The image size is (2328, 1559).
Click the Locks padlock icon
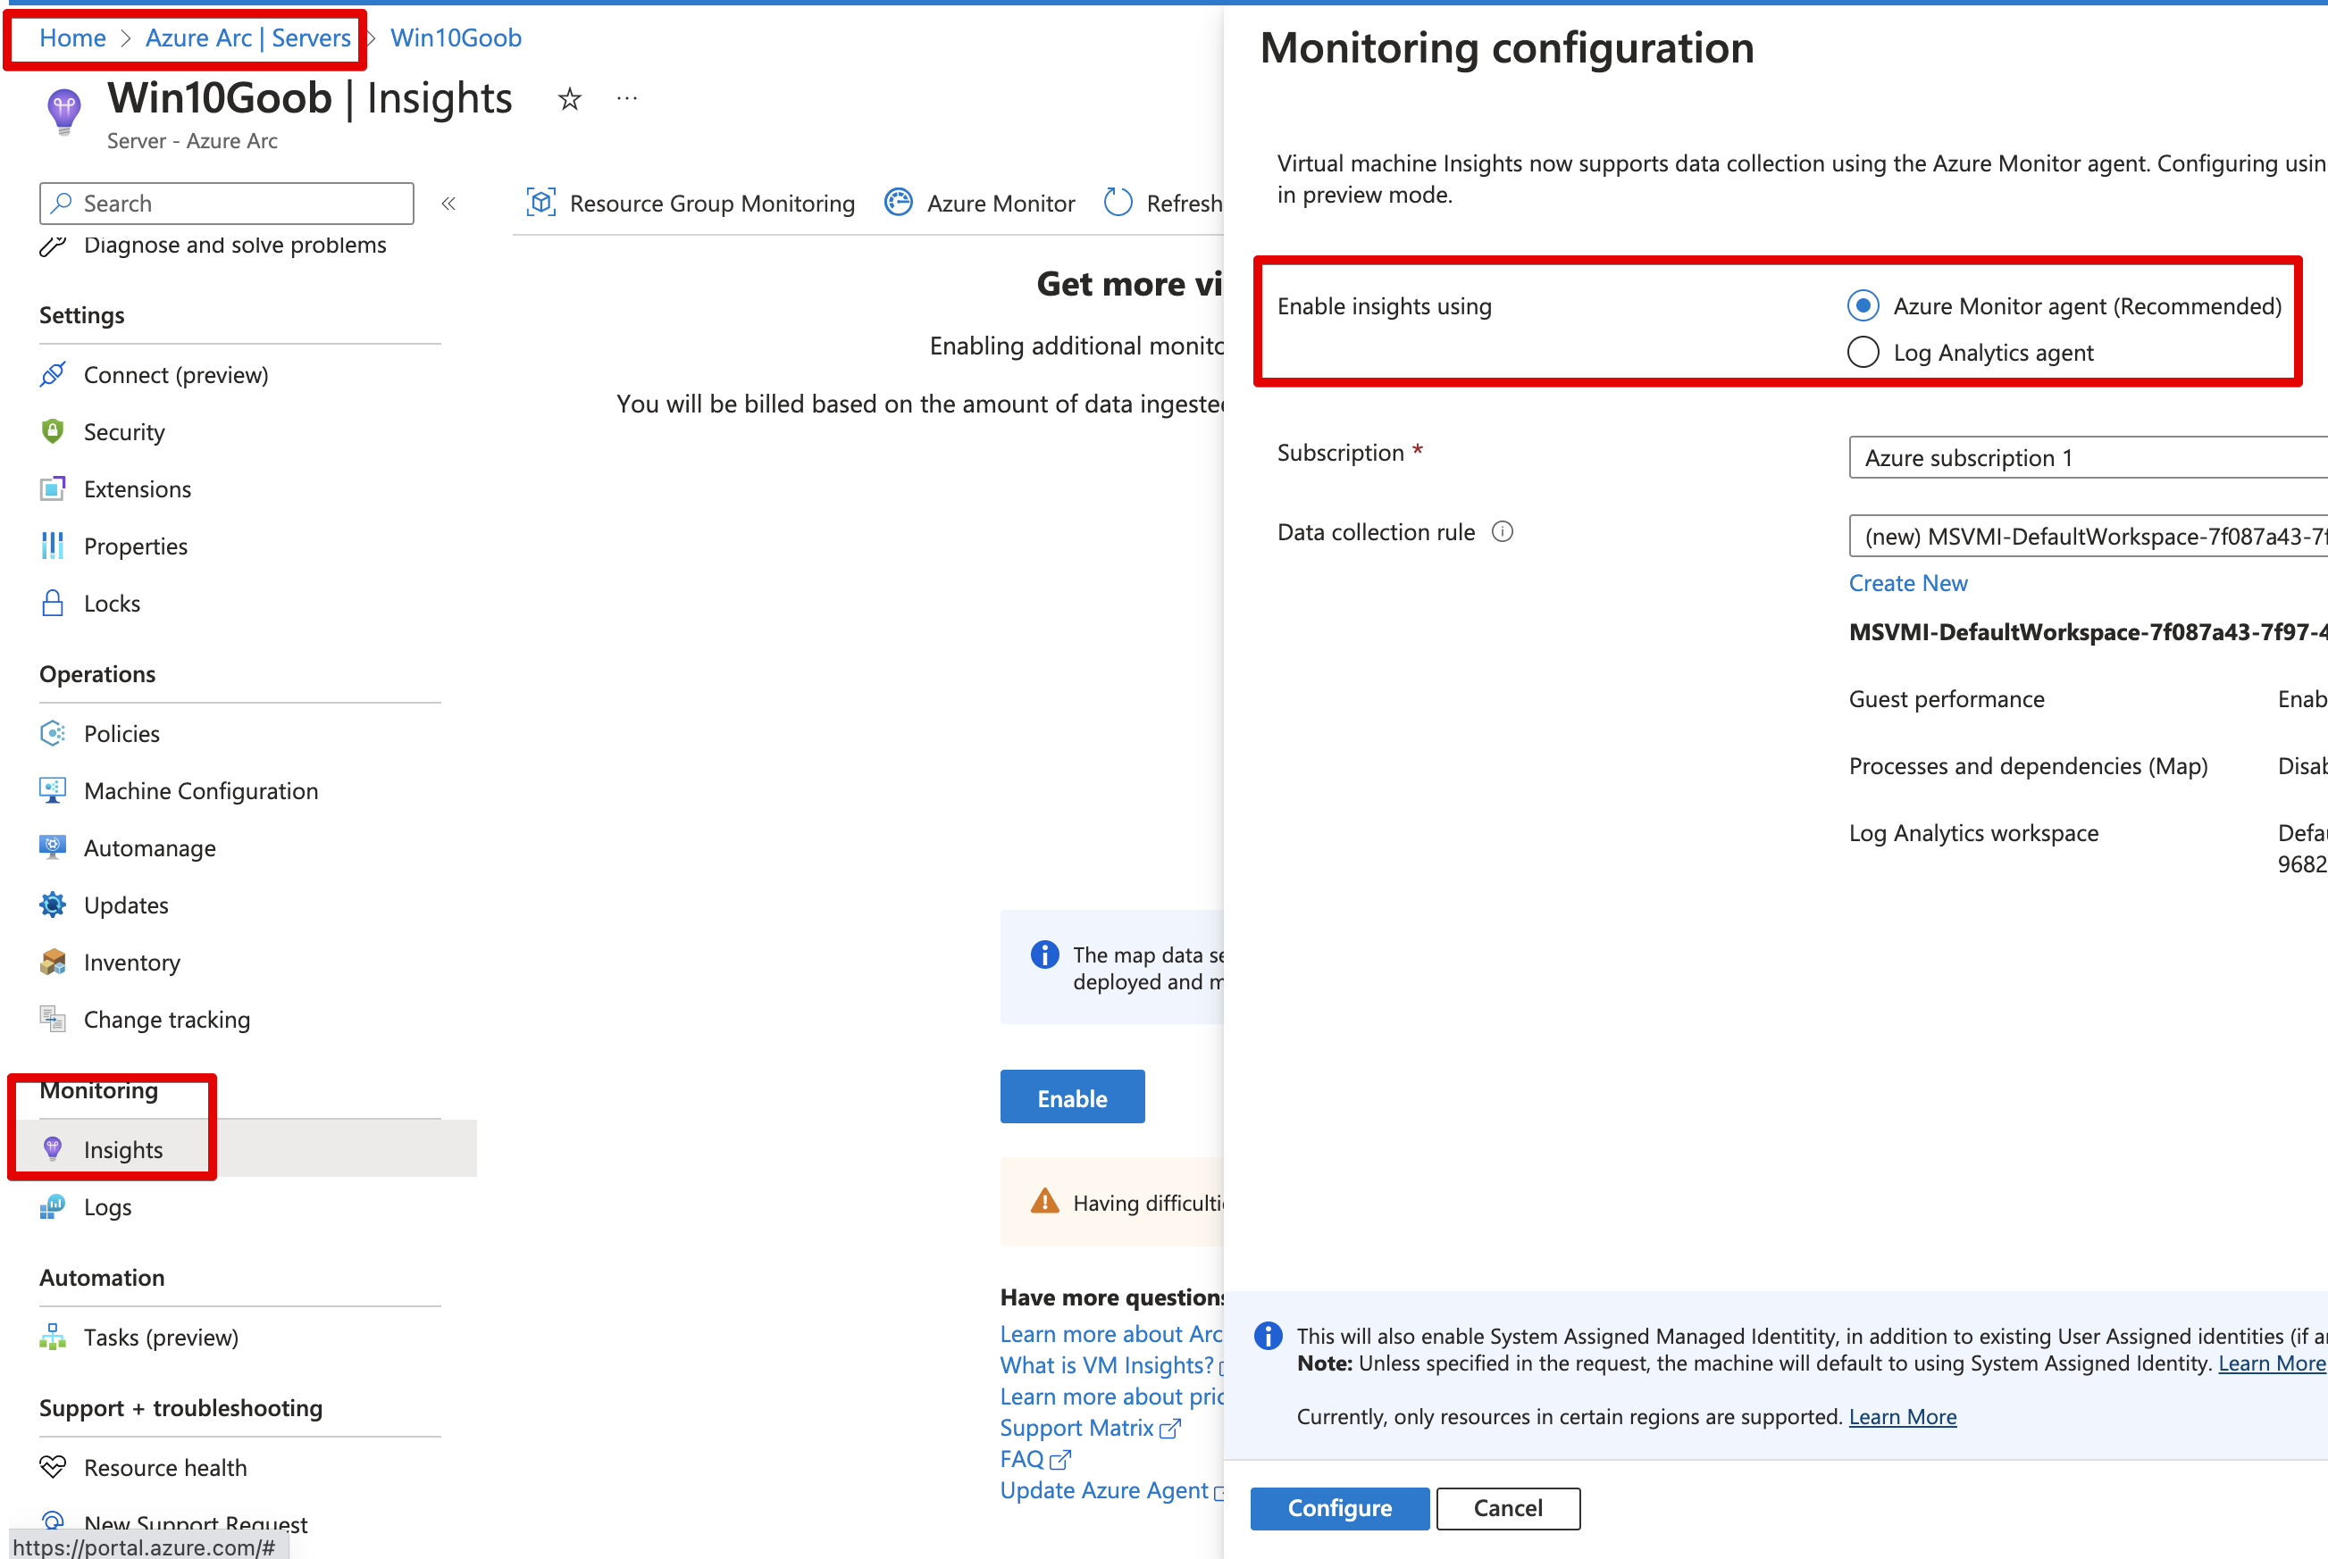(x=53, y=603)
